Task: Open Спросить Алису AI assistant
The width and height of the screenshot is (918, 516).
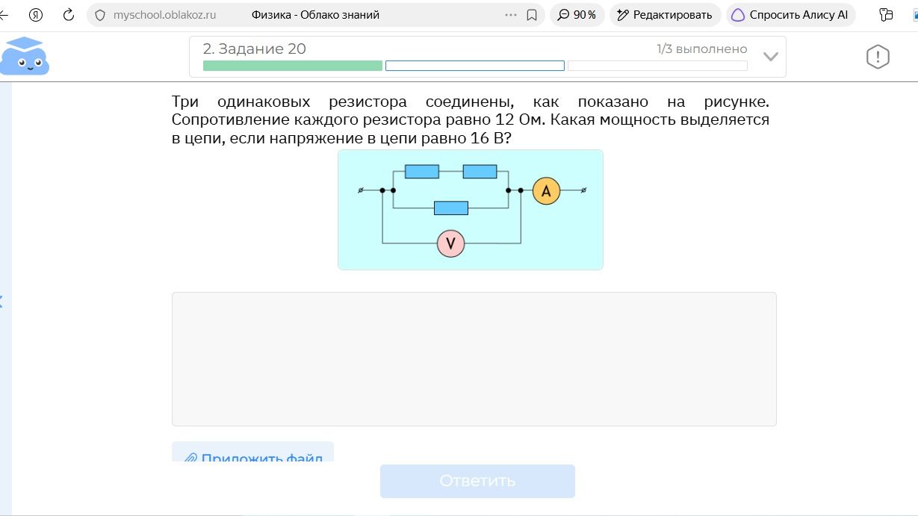Action: pyautogui.click(x=791, y=15)
